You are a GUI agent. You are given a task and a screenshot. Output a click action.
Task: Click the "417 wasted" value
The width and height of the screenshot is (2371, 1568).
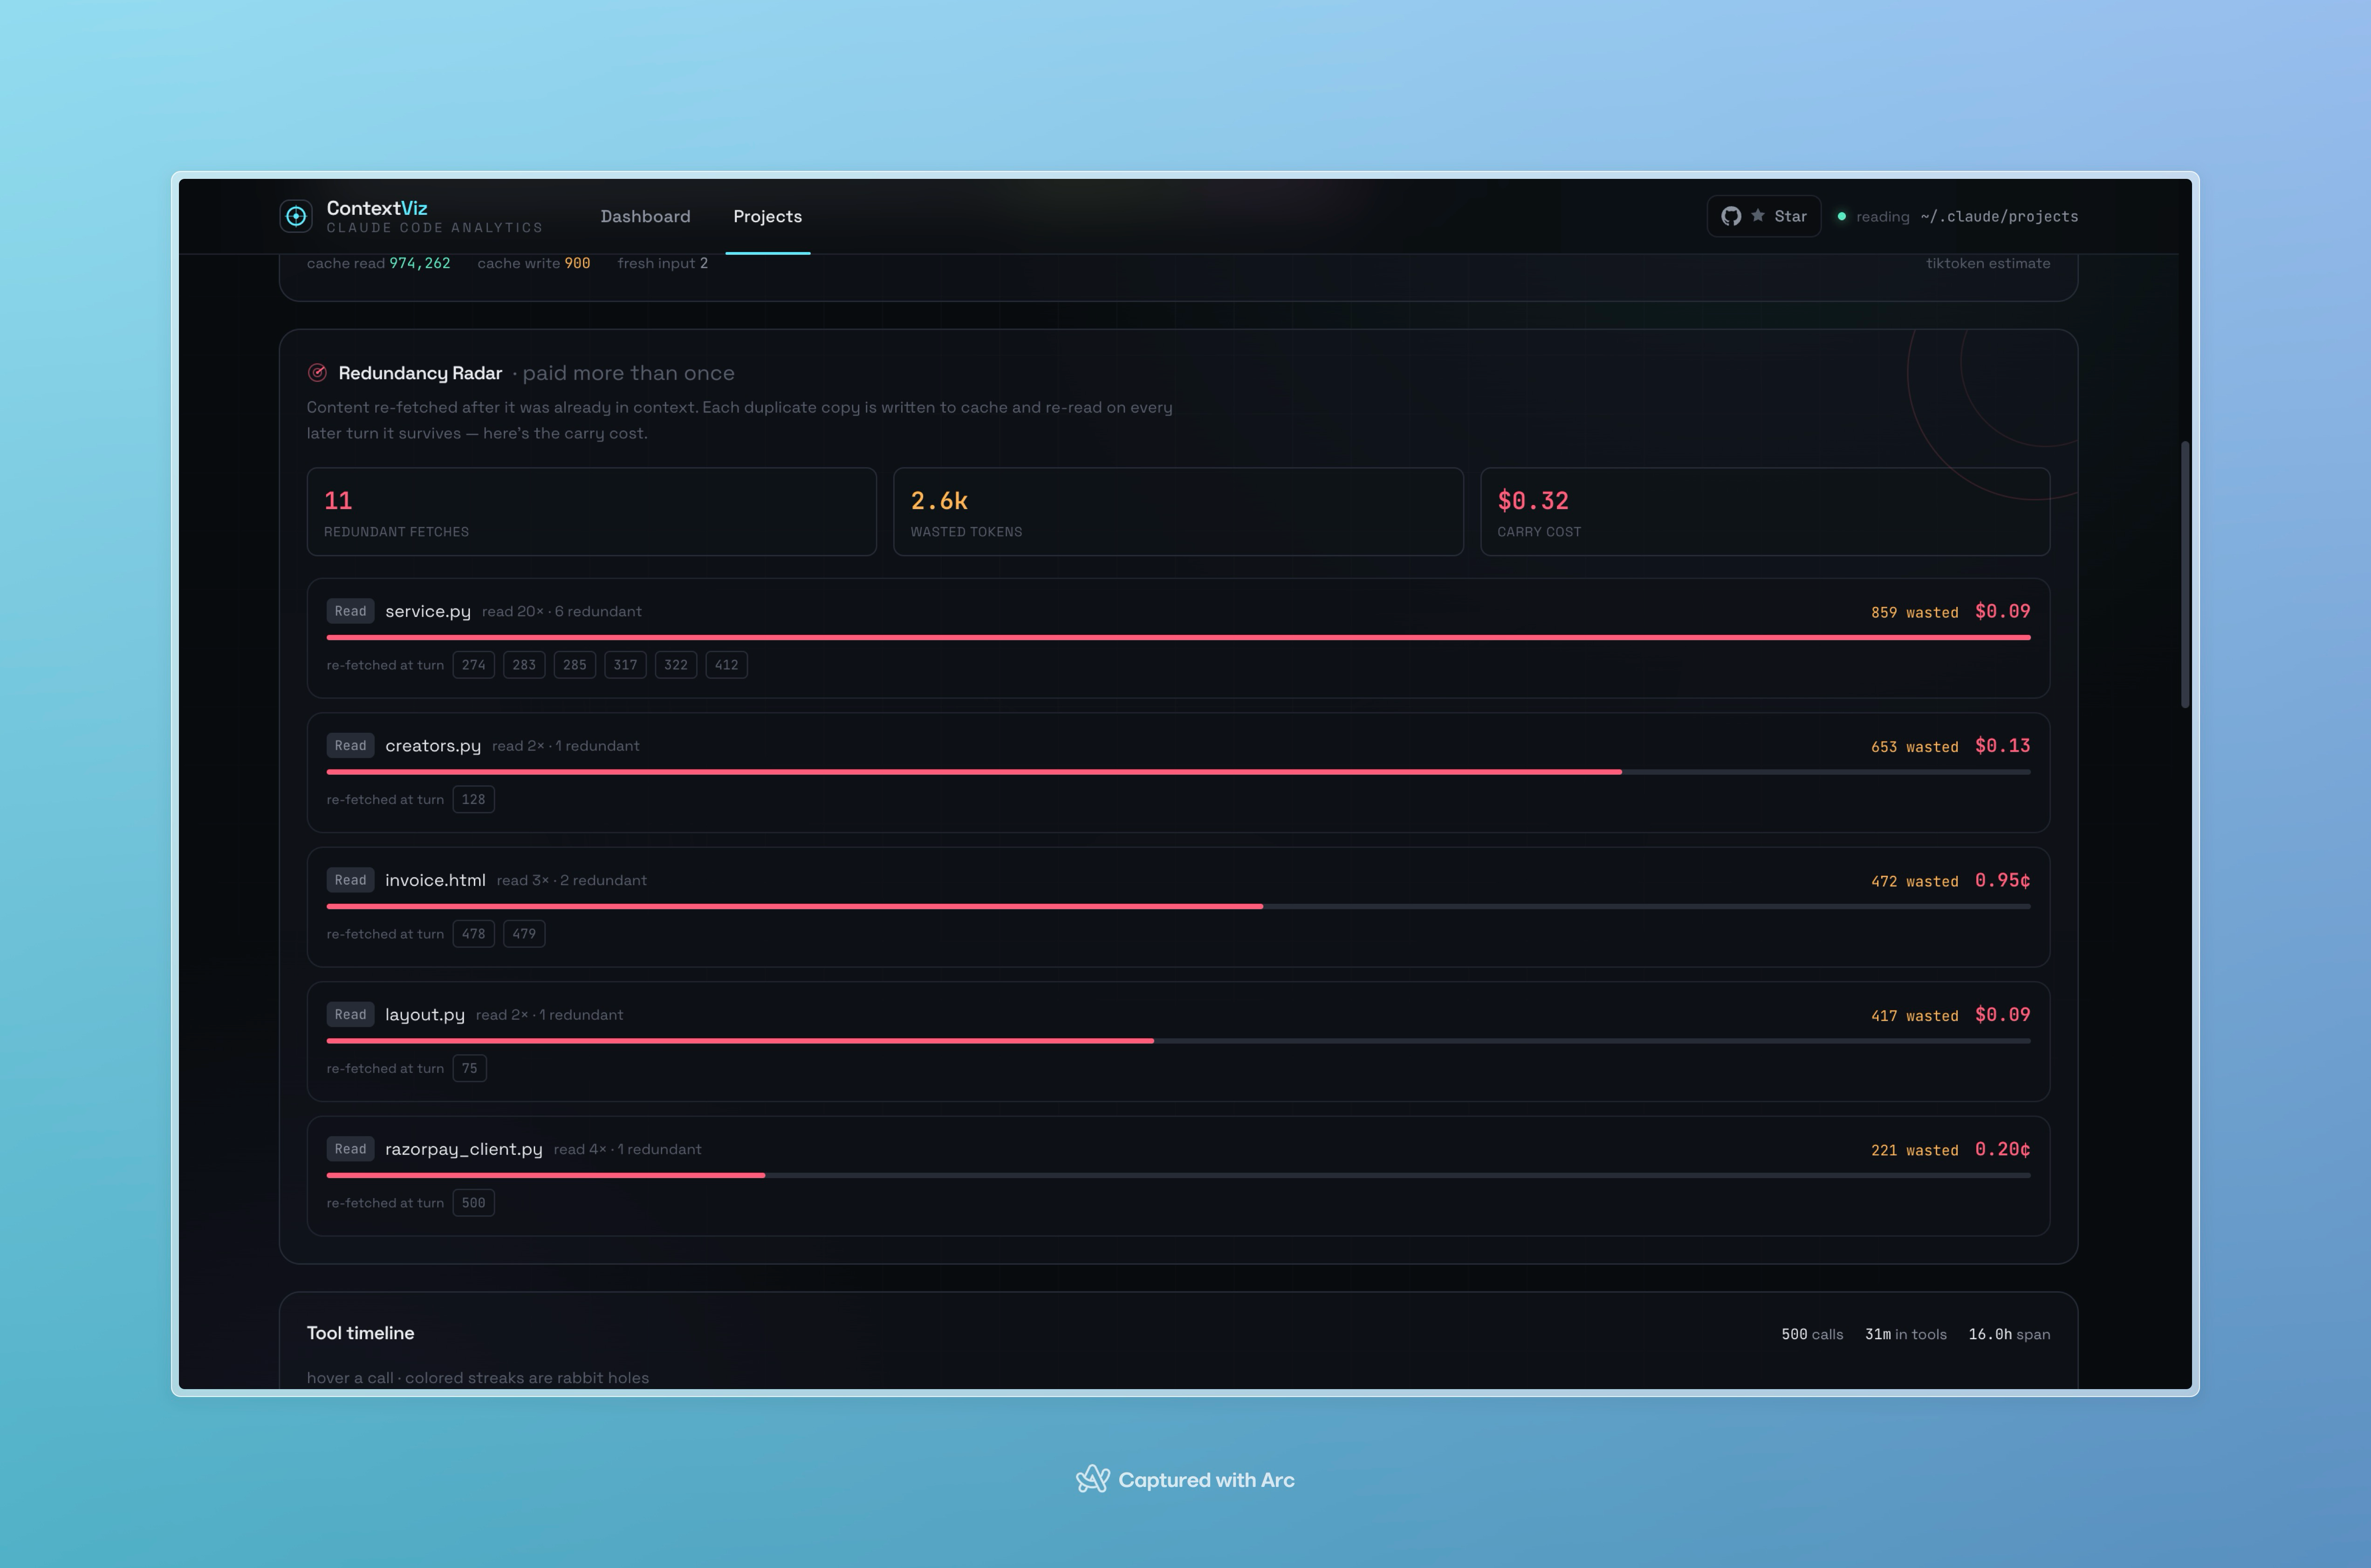pos(1915,1016)
